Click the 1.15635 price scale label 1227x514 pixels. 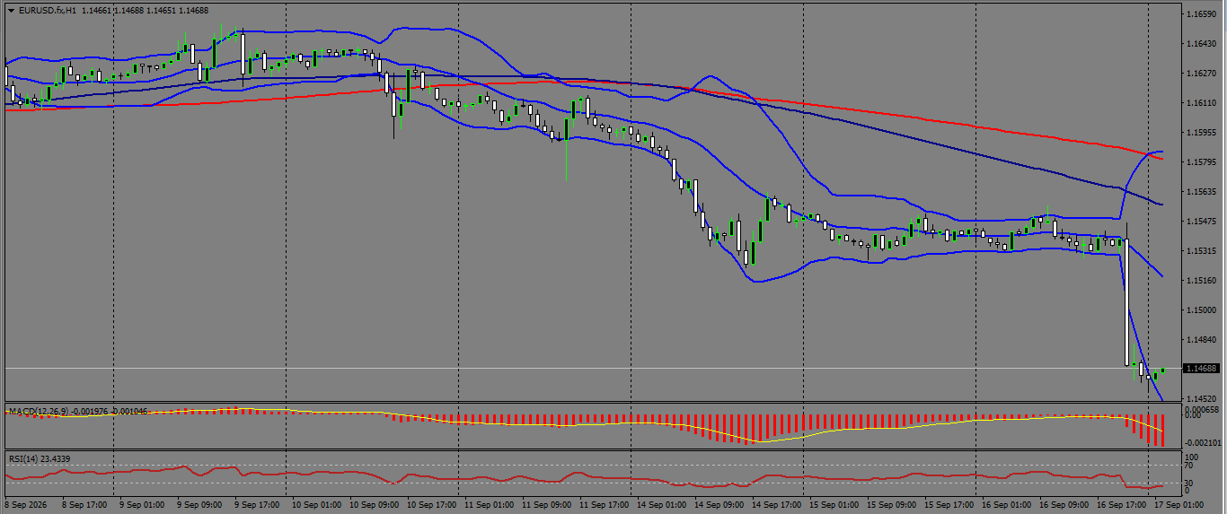(1201, 193)
